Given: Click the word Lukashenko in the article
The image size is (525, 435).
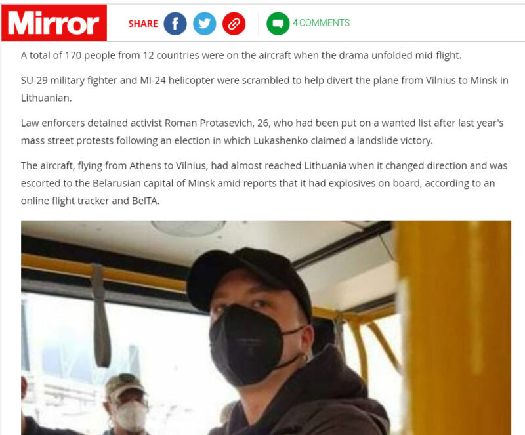Looking at the screenshot, I should click(281, 140).
